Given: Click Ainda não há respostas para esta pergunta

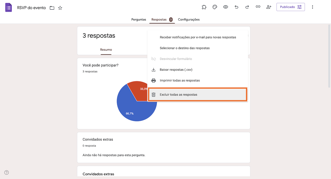Looking at the screenshot, I should 114,155.
